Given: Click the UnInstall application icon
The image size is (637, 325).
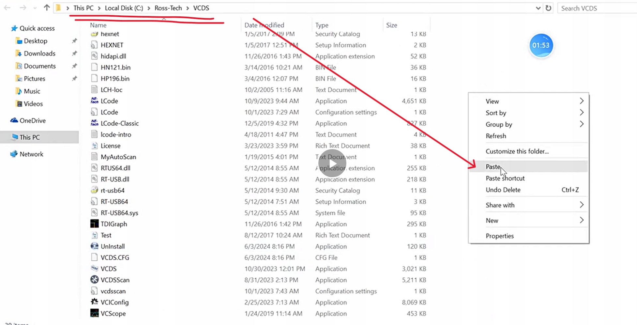Looking at the screenshot, I should pyautogui.click(x=94, y=246).
